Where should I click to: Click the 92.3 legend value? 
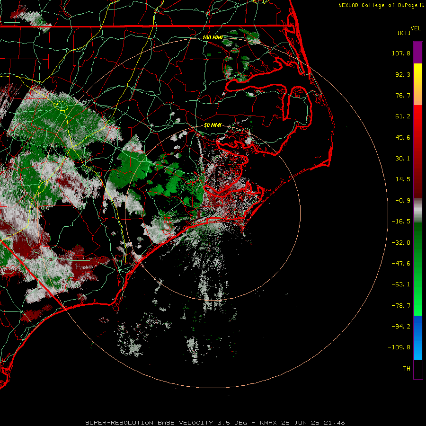coord(403,74)
